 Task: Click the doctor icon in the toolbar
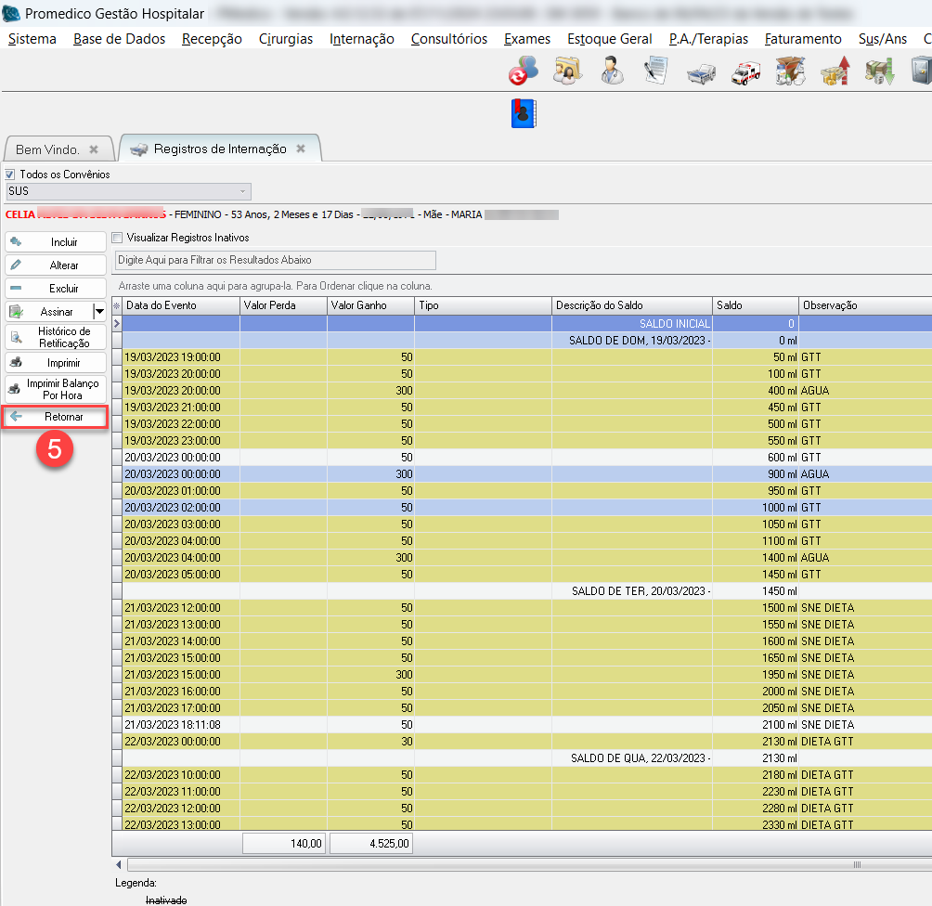pyautogui.click(x=612, y=71)
